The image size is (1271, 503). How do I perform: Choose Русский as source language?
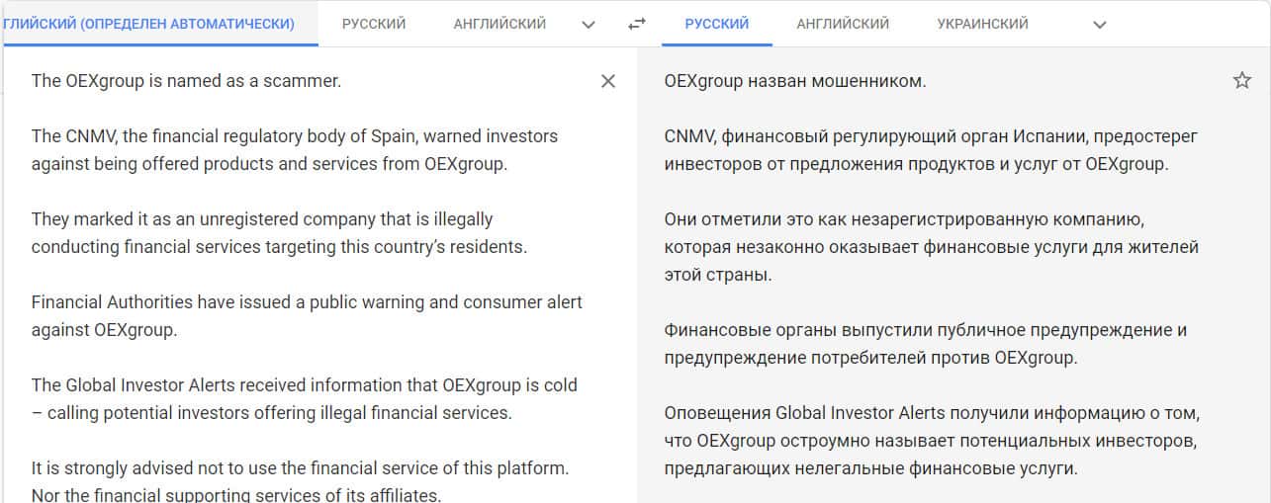pyautogui.click(x=374, y=24)
